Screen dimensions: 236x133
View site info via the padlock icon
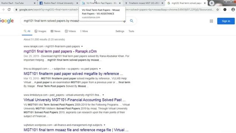16,10
